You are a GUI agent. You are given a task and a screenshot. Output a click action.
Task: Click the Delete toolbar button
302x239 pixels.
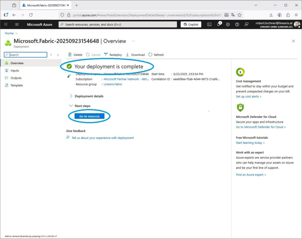pyautogui.click(x=75, y=55)
